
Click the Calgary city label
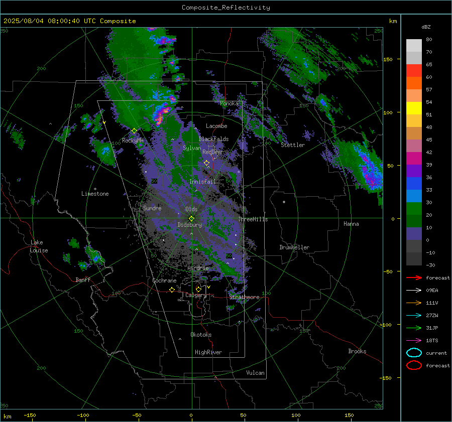pos(196,295)
